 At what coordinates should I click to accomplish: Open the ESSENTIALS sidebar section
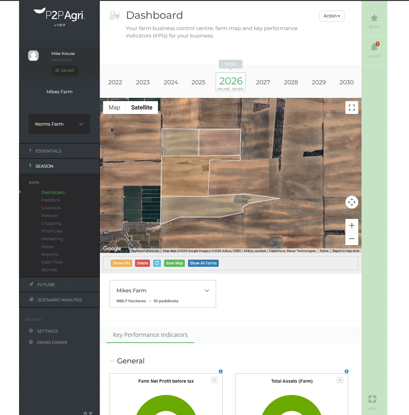pyautogui.click(x=48, y=151)
